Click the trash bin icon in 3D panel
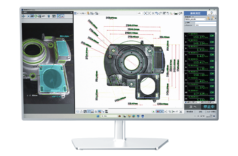The height and width of the screenshot is (156, 238). click(x=49, y=16)
